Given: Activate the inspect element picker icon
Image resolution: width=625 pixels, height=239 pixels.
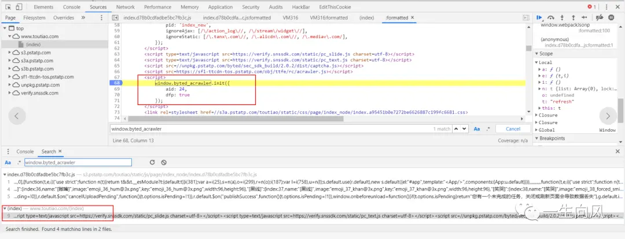Looking at the screenshot, I should [8, 7].
